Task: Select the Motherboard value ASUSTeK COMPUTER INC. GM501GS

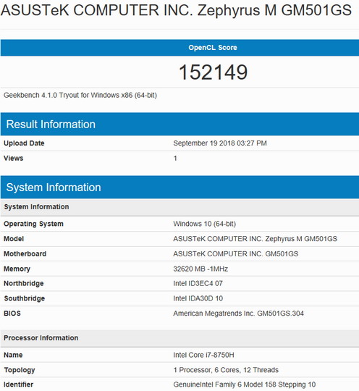Action: pos(236,254)
